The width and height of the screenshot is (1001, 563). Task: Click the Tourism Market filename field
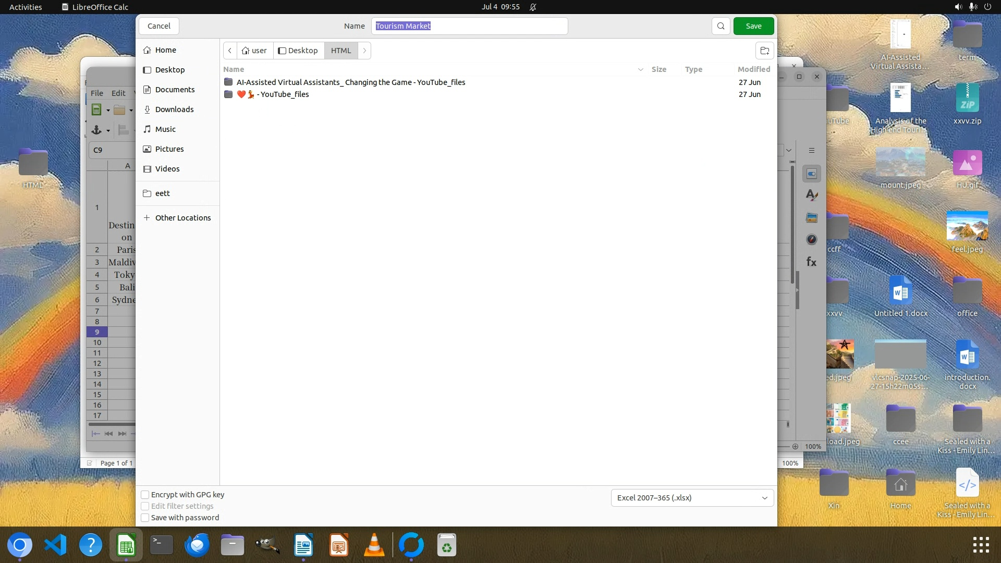click(x=469, y=26)
